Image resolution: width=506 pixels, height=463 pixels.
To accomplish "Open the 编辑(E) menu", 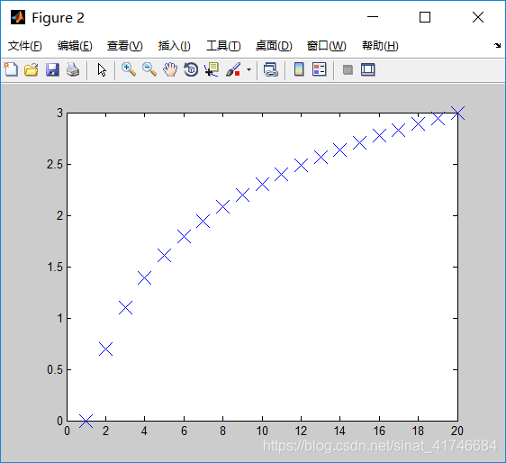I will (x=75, y=46).
